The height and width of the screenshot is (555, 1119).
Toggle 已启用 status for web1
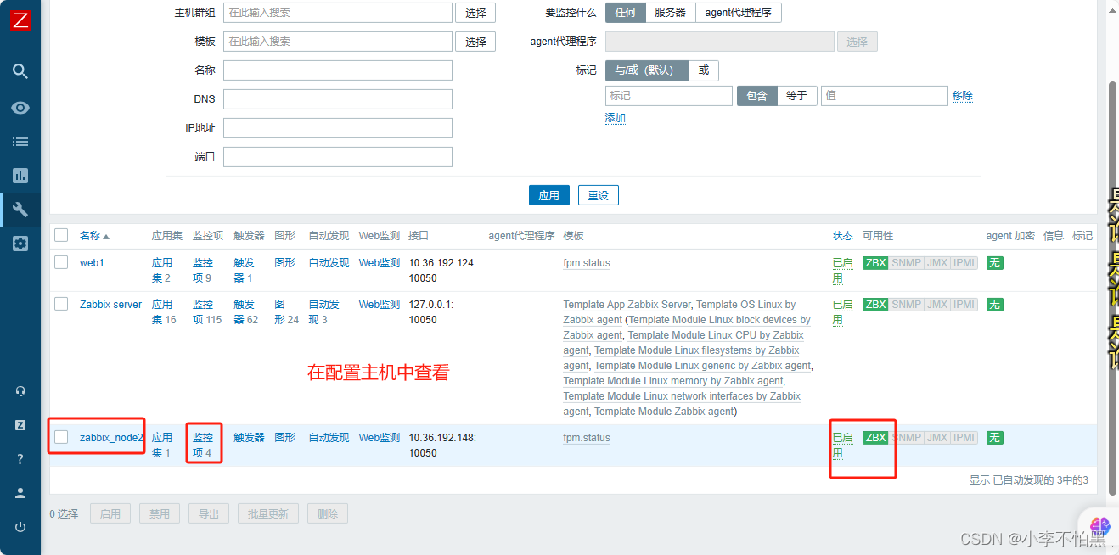pyautogui.click(x=843, y=271)
